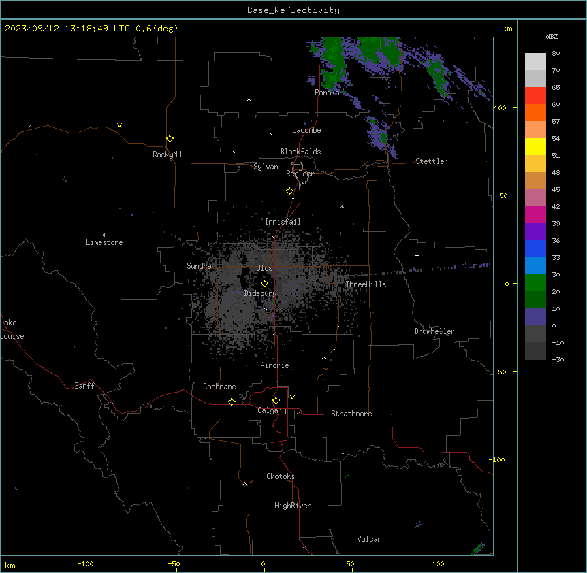This screenshot has height=573, width=587.
Task: Click the Strathmore city label
Action: pos(351,414)
